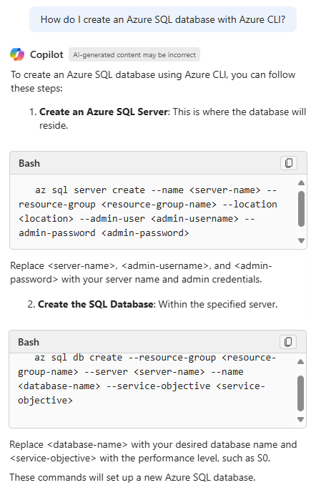The height and width of the screenshot is (485, 311).
Task: Click the up arrow of second code scrollbar
Action: click(300, 361)
